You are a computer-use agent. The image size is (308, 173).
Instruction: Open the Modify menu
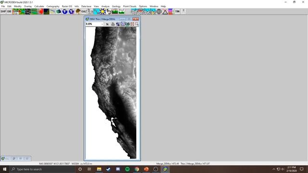(18, 6)
